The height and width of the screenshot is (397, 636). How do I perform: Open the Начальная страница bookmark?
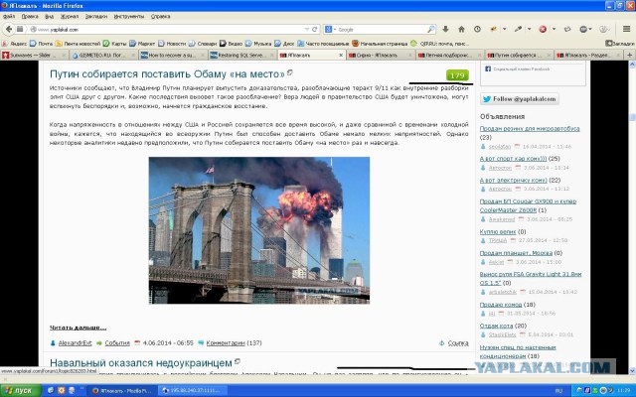point(380,44)
